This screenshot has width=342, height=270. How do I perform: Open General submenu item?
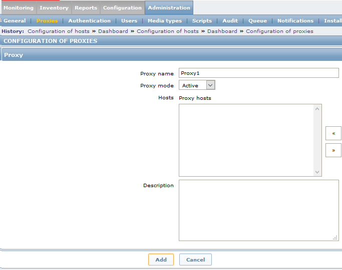click(15, 20)
